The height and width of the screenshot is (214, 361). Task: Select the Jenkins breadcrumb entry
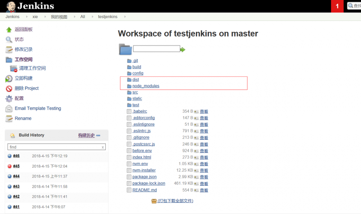(x=12, y=17)
